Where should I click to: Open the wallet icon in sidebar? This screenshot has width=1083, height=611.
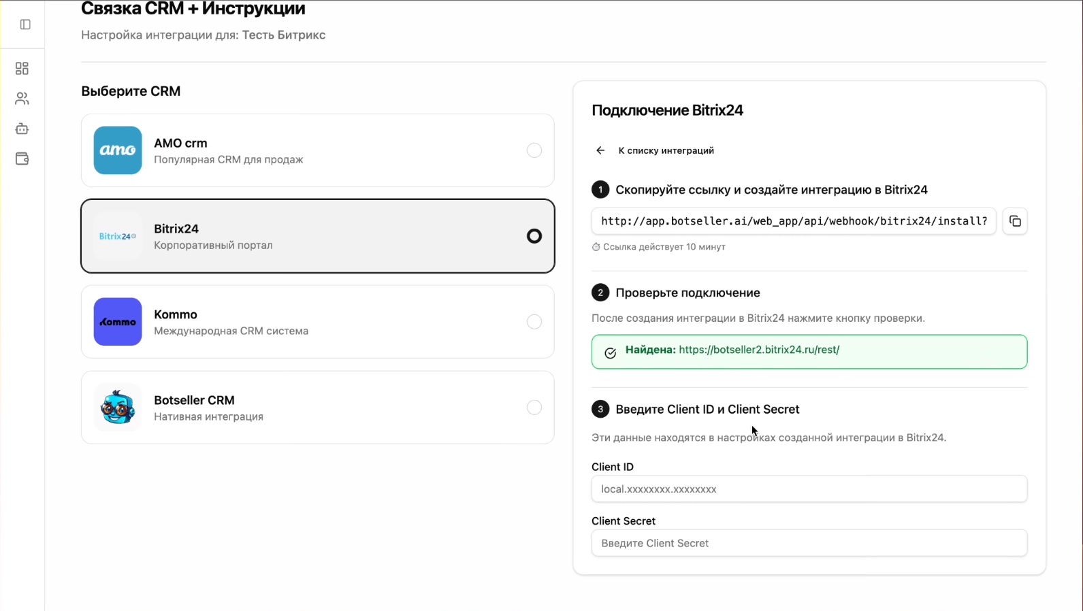pos(22,159)
